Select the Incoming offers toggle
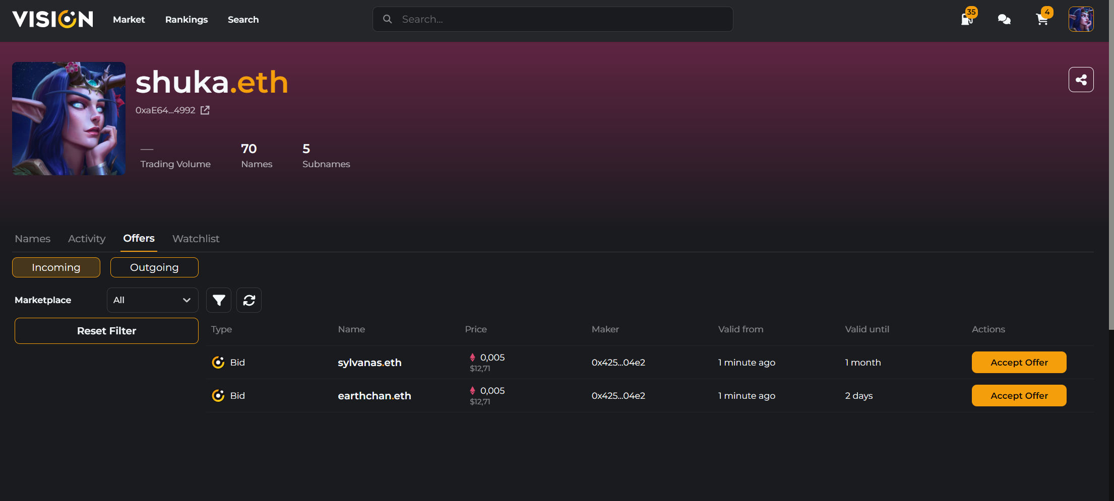Image resolution: width=1114 pixels, height=501 pixels. [56, 267]
